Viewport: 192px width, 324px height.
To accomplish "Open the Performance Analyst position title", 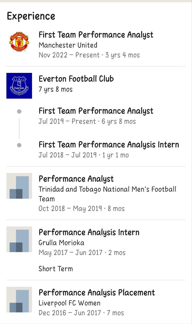I will (76, 179).
